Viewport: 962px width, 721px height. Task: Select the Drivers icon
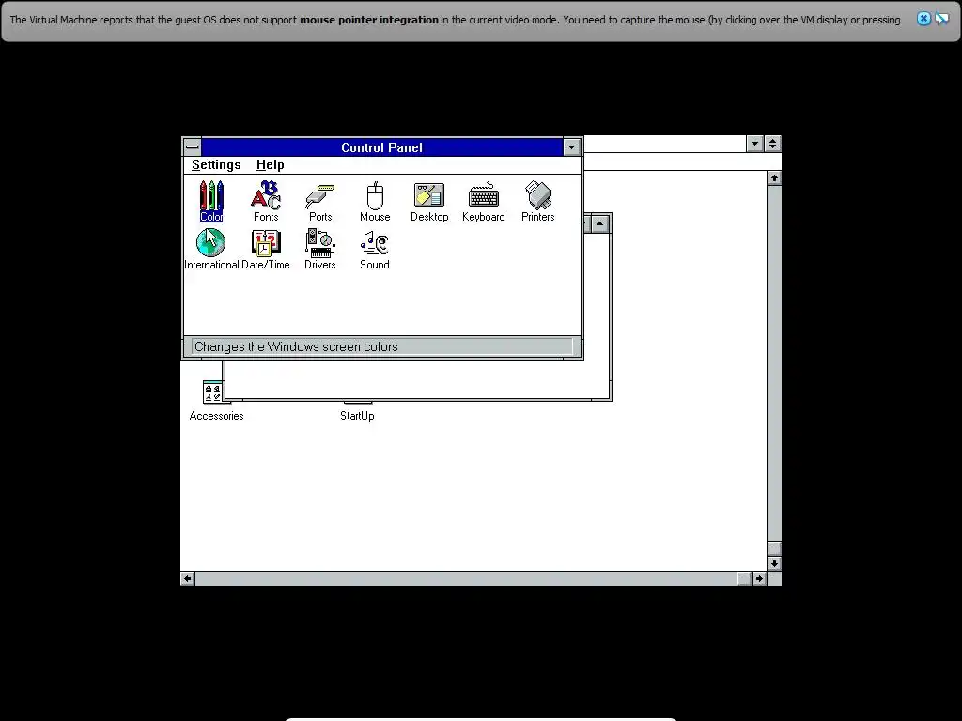point(320,249)
